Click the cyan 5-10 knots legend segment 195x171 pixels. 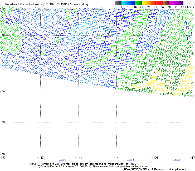pyautogui.click(x=125, y=3)
